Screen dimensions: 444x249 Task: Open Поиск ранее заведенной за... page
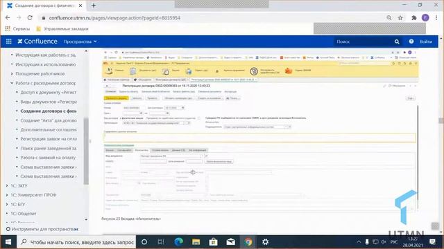point(49,148)
